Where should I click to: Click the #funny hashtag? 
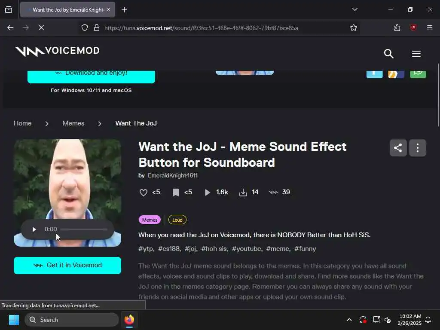tap(305, 249)
